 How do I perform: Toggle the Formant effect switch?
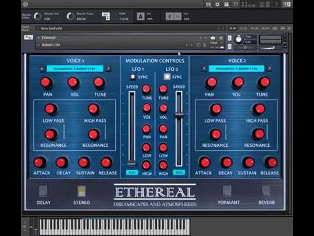(227, 191)
